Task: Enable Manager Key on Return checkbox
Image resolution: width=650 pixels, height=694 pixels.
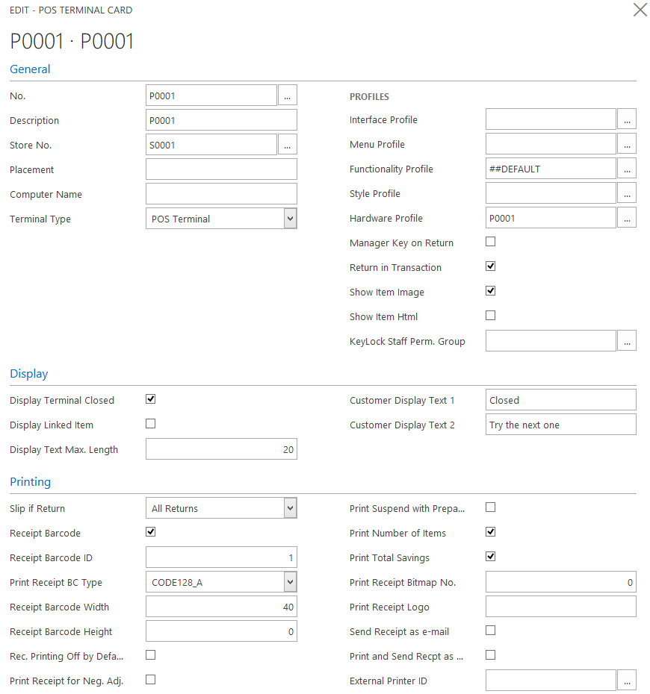Action: 491,242
